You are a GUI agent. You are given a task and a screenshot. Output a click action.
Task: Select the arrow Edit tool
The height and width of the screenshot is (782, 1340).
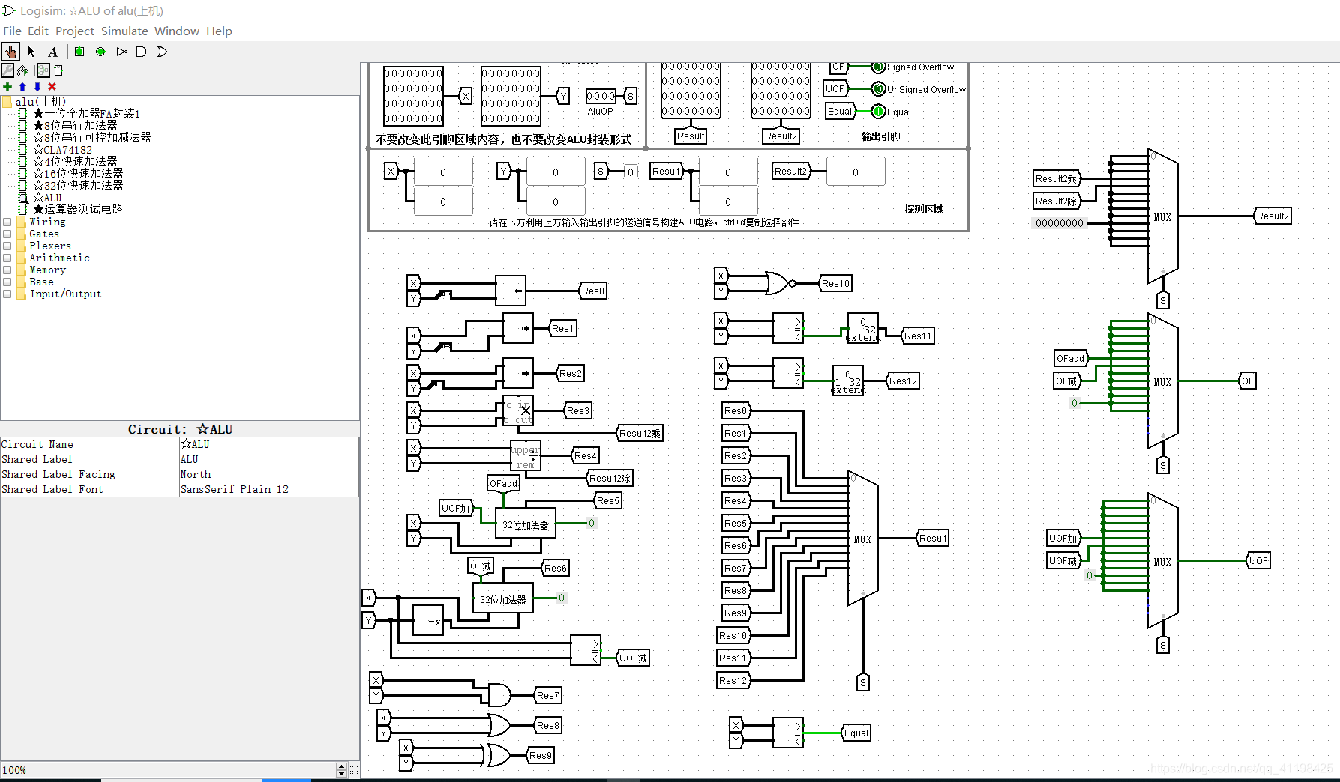point(31,52)
